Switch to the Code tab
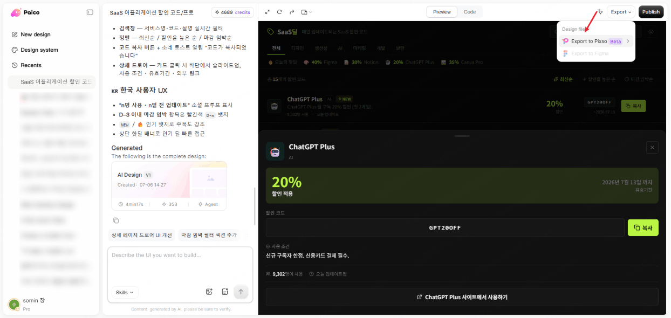The image size is (671, 318). click(x=470, y=12)
